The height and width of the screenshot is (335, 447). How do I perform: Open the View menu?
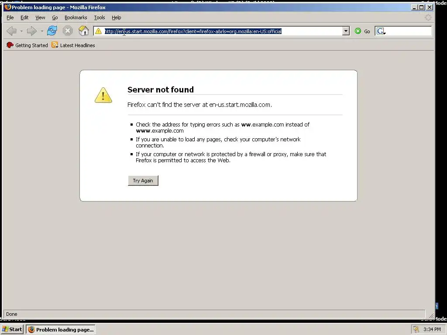40,17
